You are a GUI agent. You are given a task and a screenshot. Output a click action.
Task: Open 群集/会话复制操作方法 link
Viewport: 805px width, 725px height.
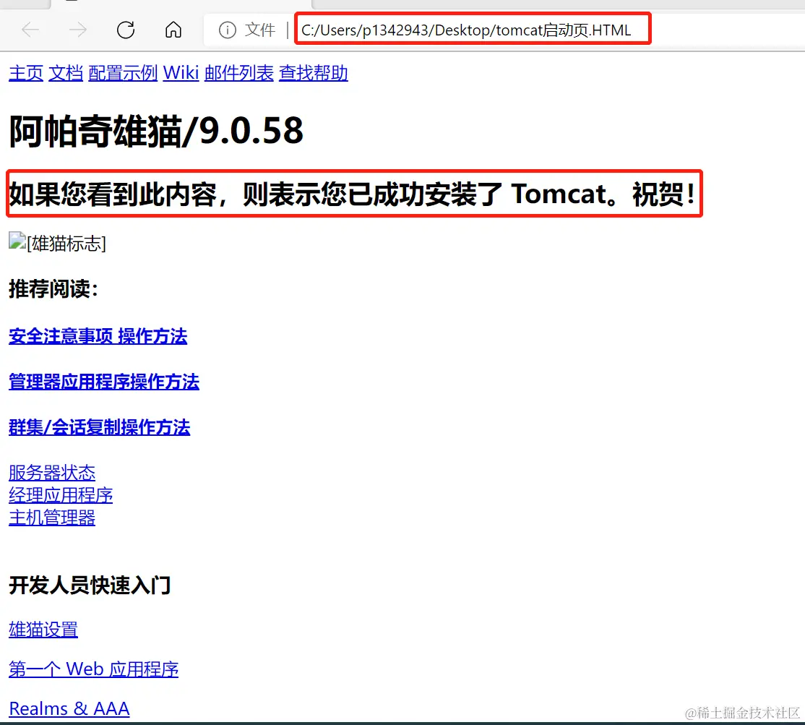100,427
